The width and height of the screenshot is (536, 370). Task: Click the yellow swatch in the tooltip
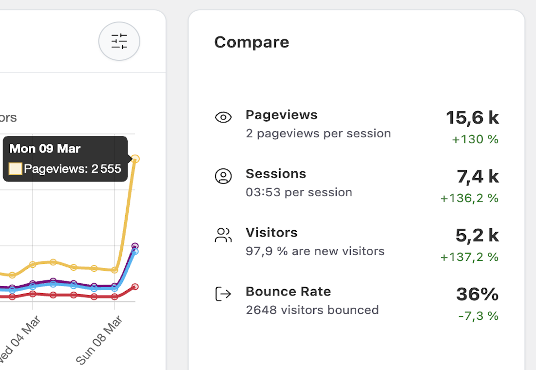pyautogui.click(x=16, y=169)
